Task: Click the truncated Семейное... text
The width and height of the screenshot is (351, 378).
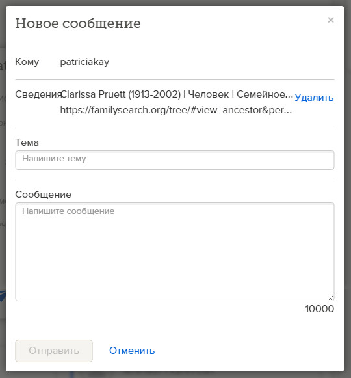Action: tap(265, 94)
